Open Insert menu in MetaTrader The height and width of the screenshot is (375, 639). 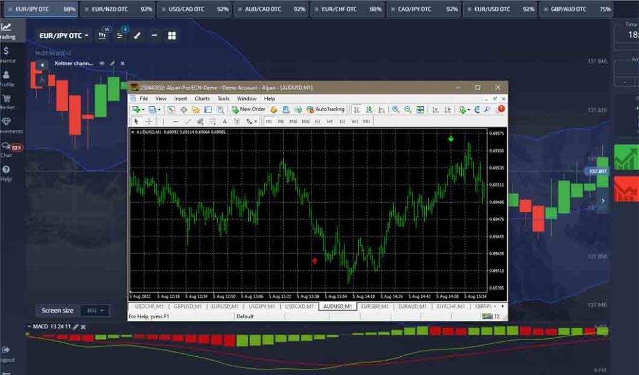click(x=180, y=99)
